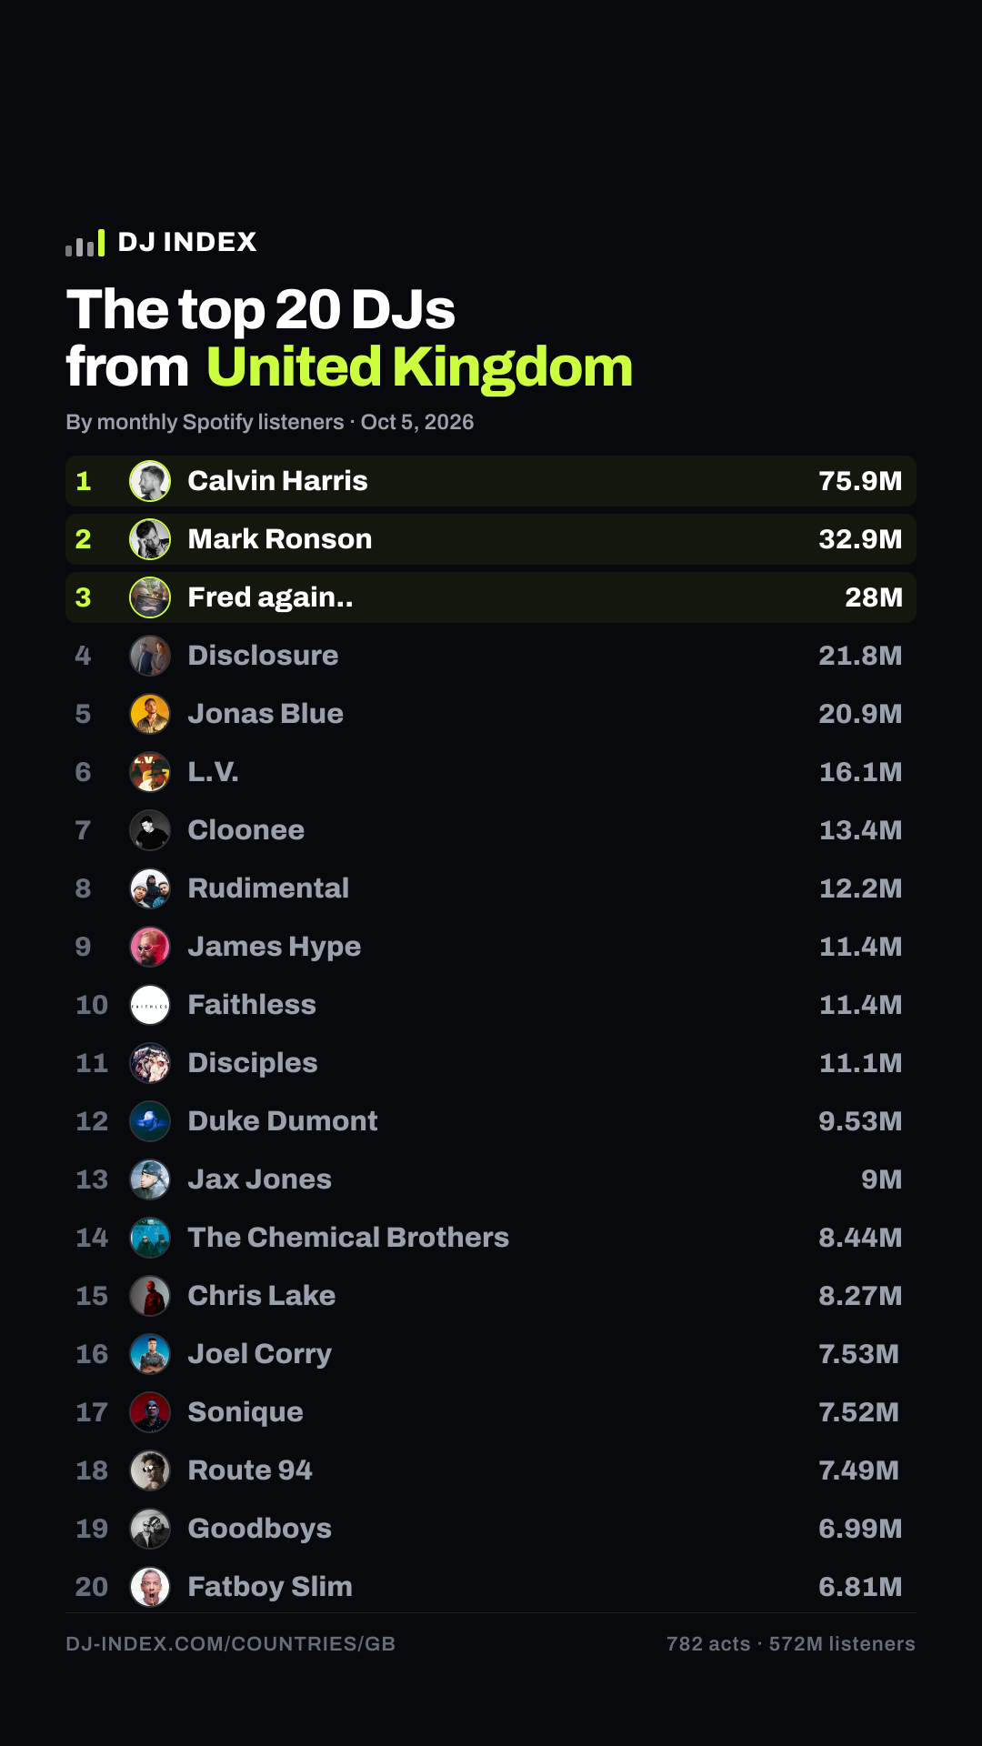This screenshot has width=982, height=1746.
Task: Click Calvin Harris's 75.9M listener count
Action: tap(860, 481)
